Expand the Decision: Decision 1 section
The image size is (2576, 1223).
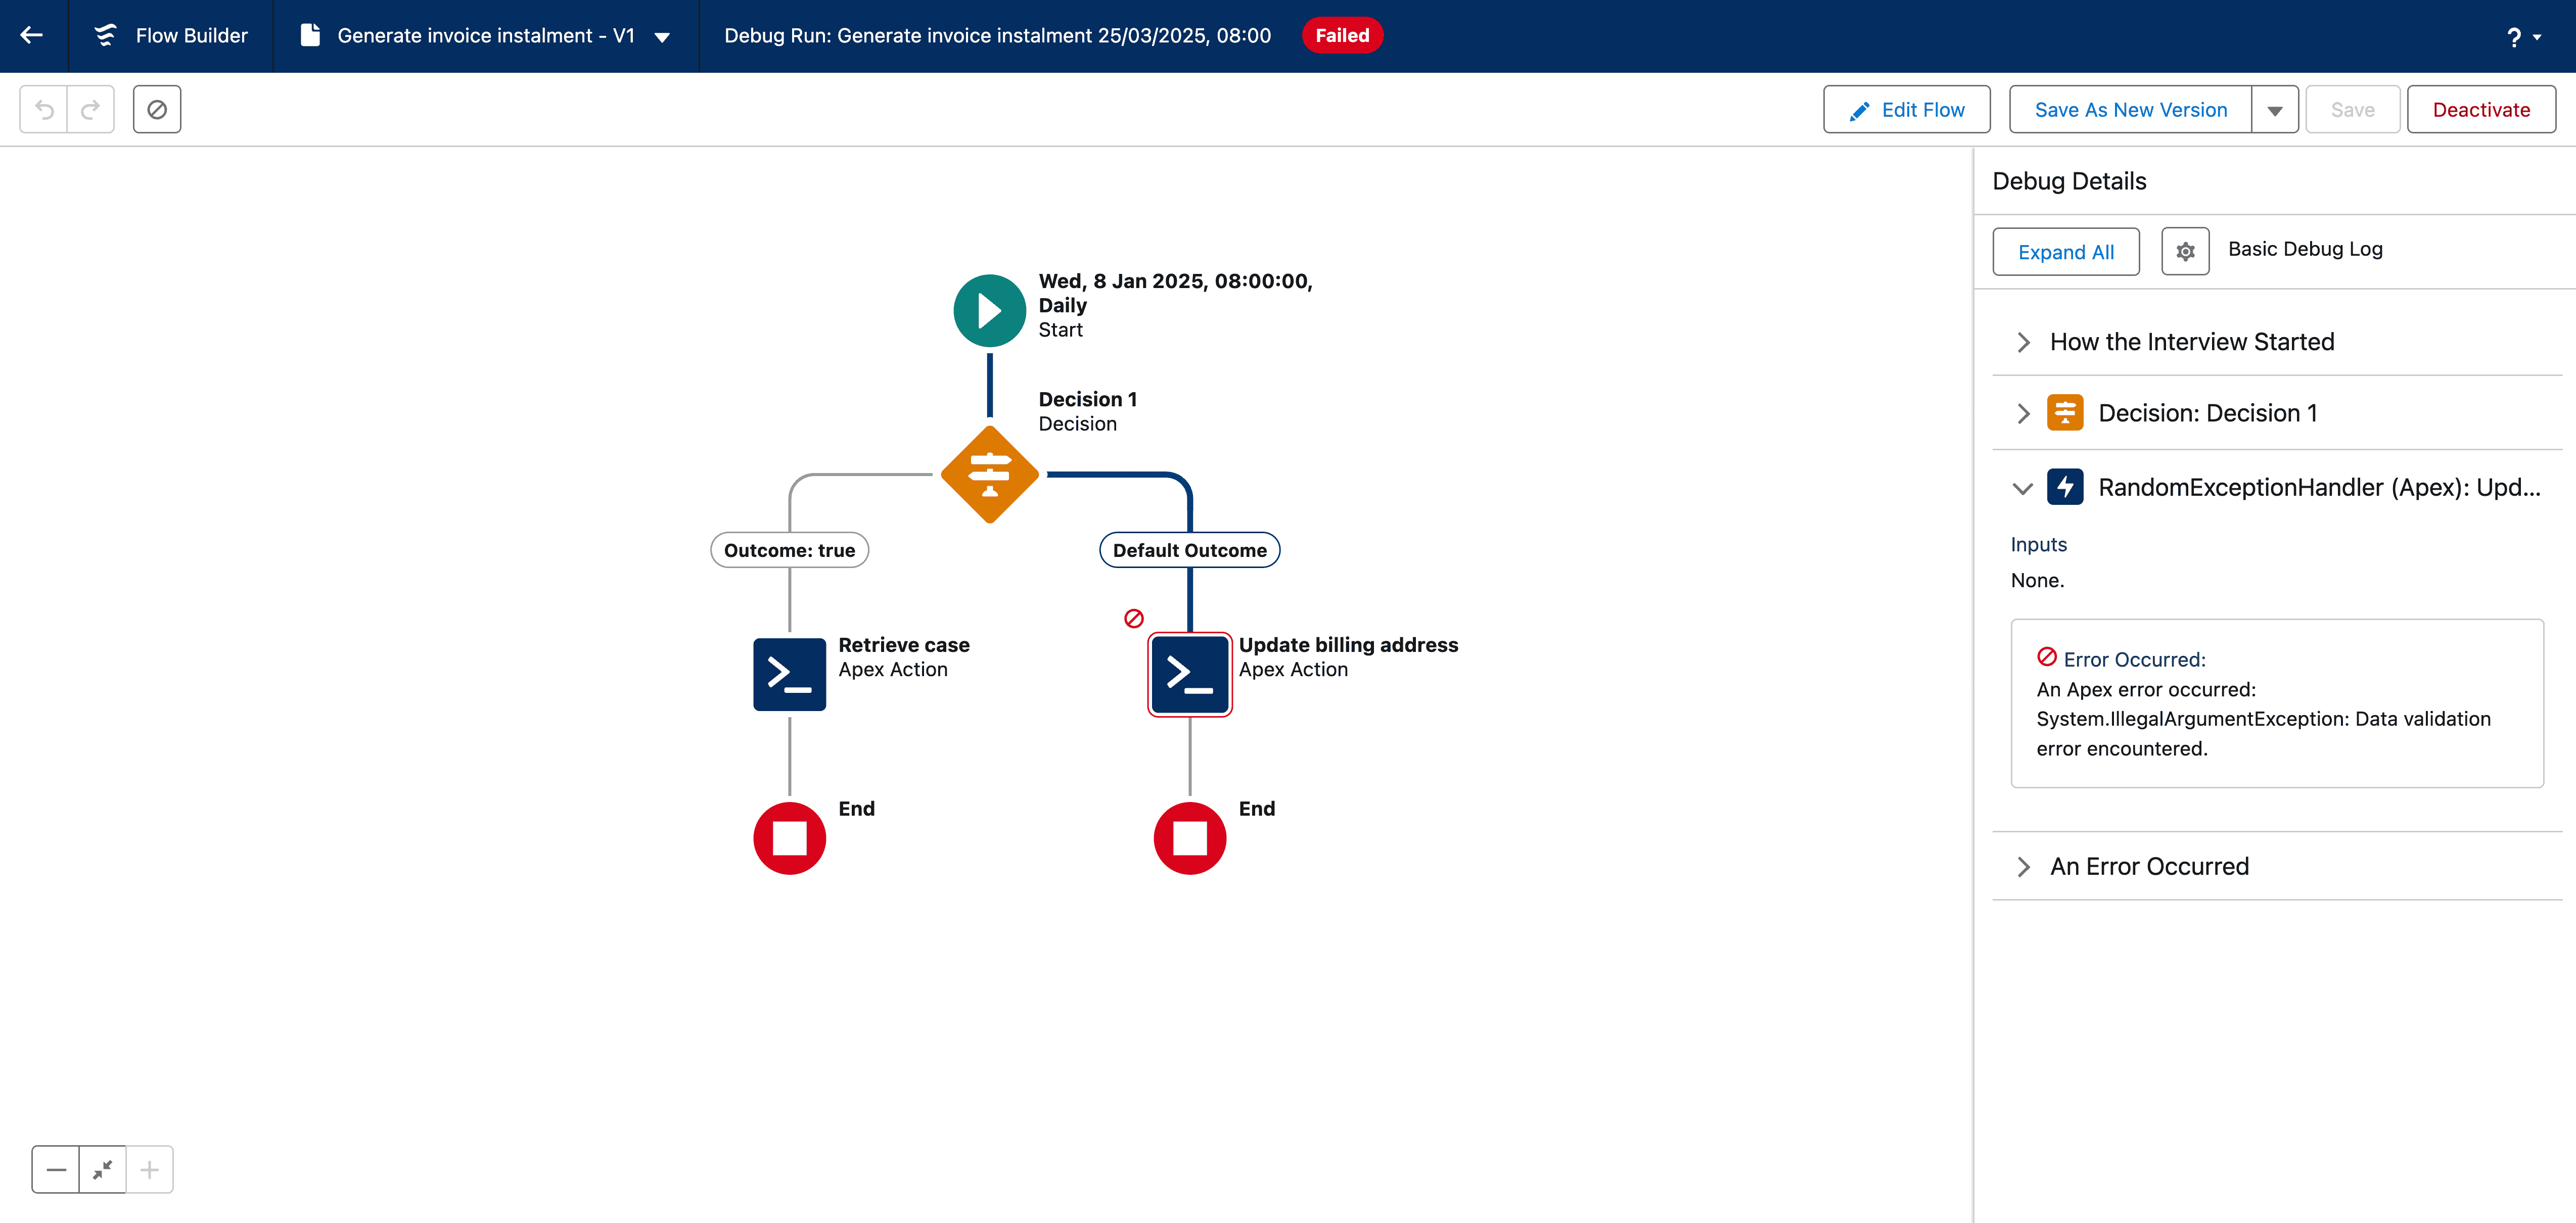click(x=2024, y=413)
